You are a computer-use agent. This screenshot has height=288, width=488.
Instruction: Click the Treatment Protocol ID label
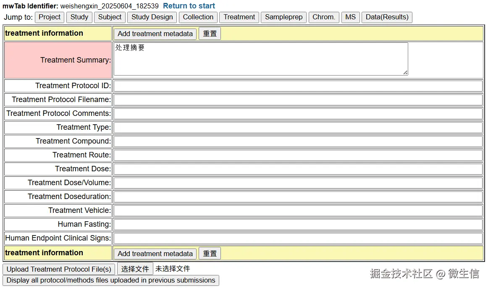tap(73, 86)
